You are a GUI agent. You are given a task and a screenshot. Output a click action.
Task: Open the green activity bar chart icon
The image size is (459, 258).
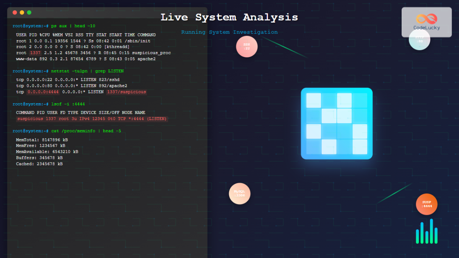click(427, 231)
